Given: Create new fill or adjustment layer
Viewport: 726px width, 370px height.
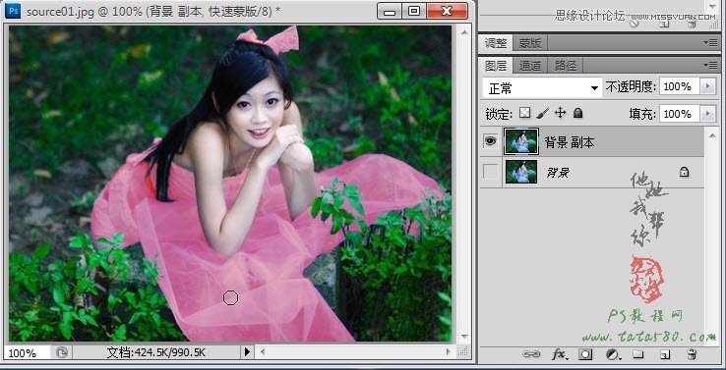Looking at the screenshot, I should click(613, 354).
